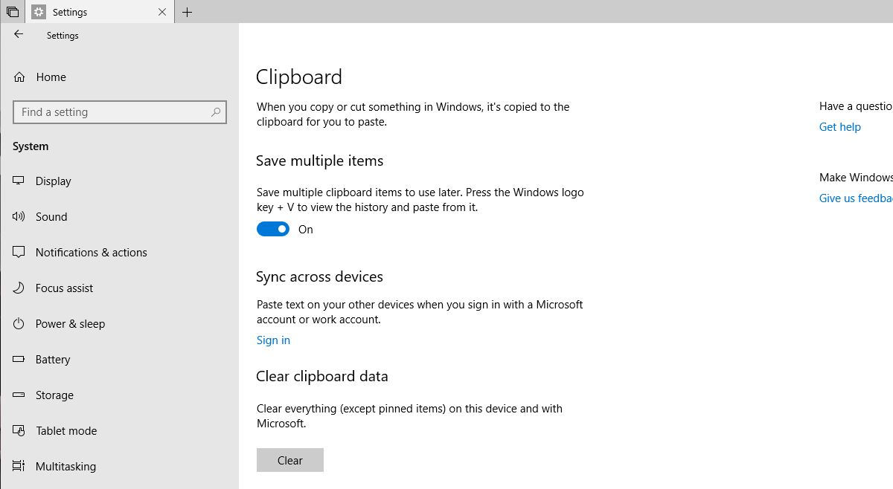Viewport: 893px width, 489px height.
Task: Click the On toggle state label
Action: pyautogui.click(x=306, y=230)
